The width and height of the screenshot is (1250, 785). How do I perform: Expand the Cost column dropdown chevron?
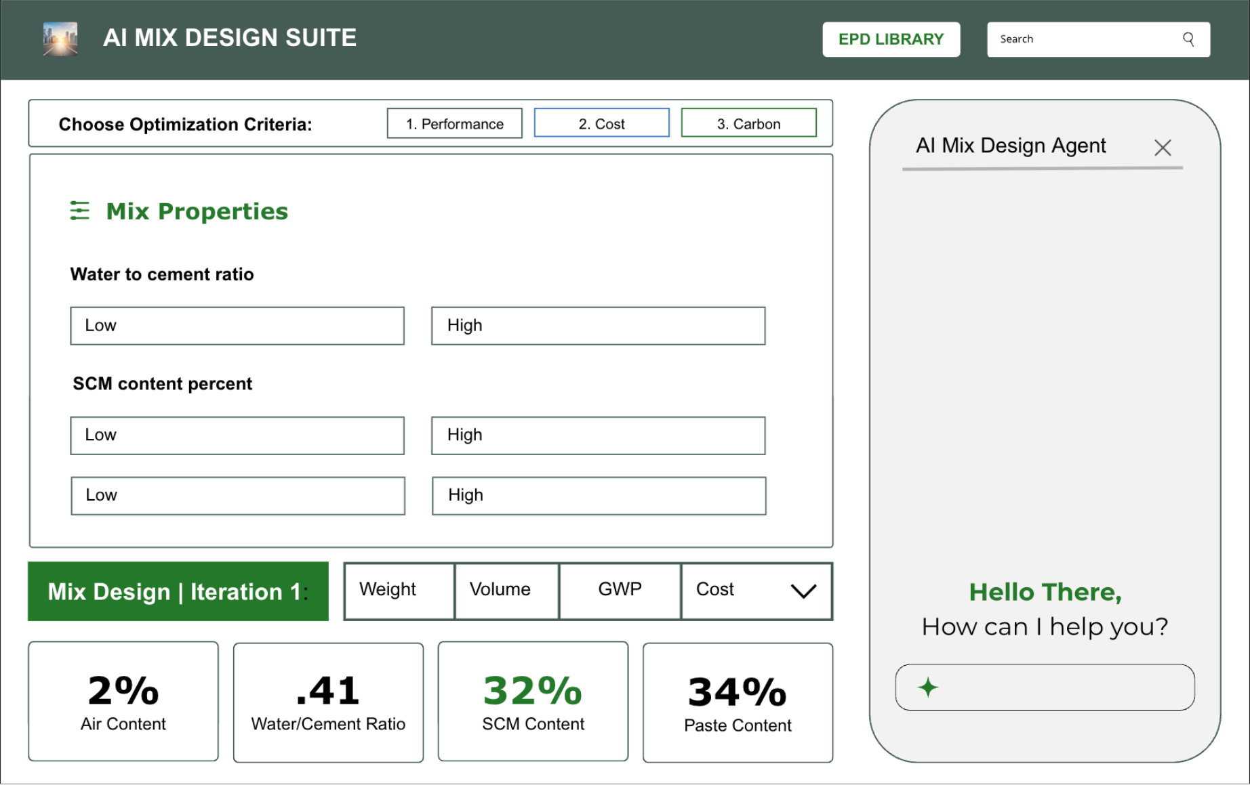(803, 591)
